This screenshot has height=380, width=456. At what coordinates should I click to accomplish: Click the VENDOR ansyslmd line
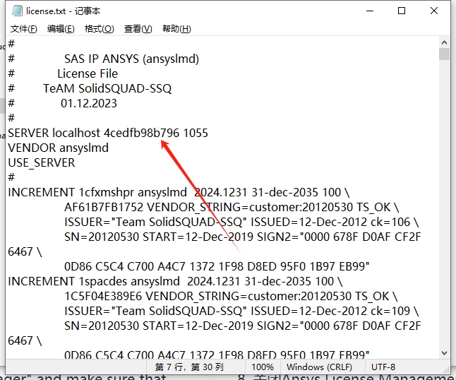(x=58, y=148)
